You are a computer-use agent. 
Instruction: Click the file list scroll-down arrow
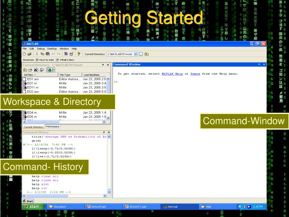click(108, 118)
